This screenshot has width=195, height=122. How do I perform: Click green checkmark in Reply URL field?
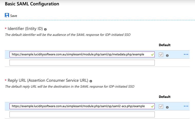tap(152, 106)
